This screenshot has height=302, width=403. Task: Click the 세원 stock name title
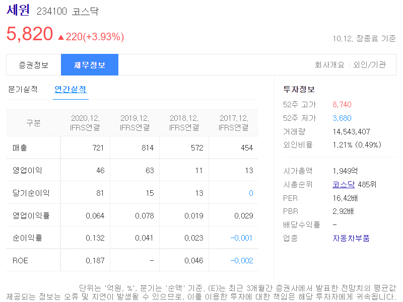pos(18,10)
